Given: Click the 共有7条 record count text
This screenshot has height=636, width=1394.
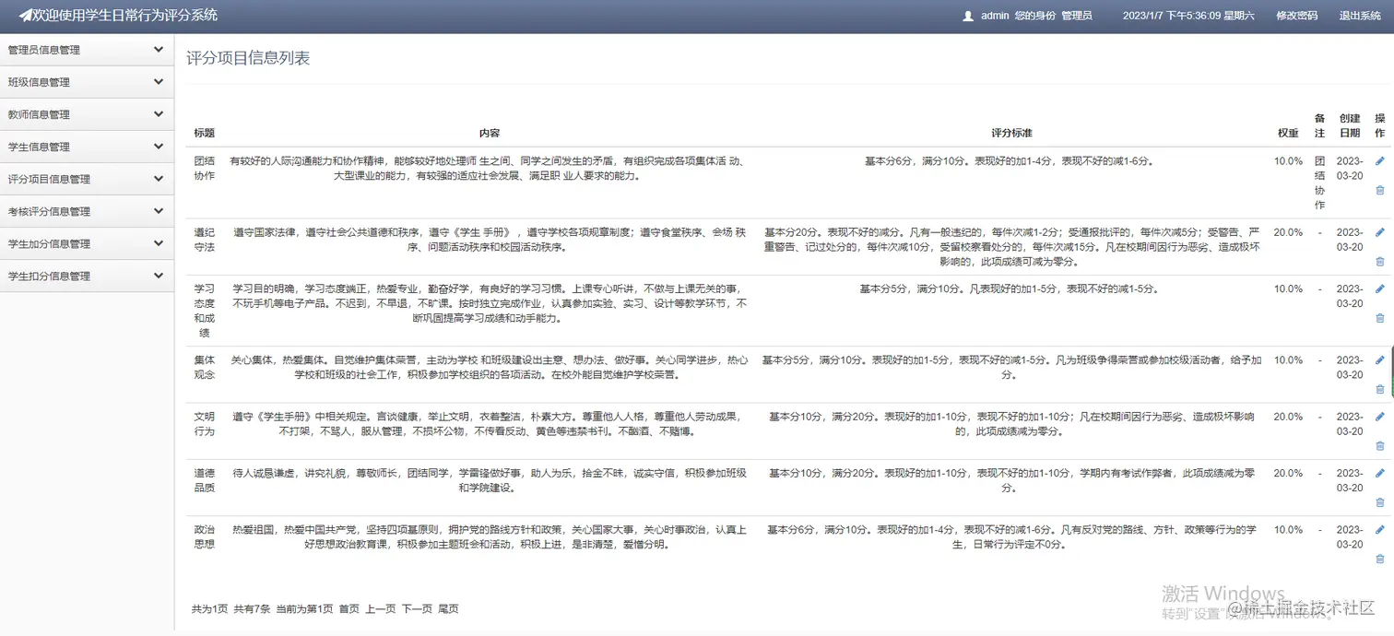Looking at the screenshot, I should click(x=252, y=609).
